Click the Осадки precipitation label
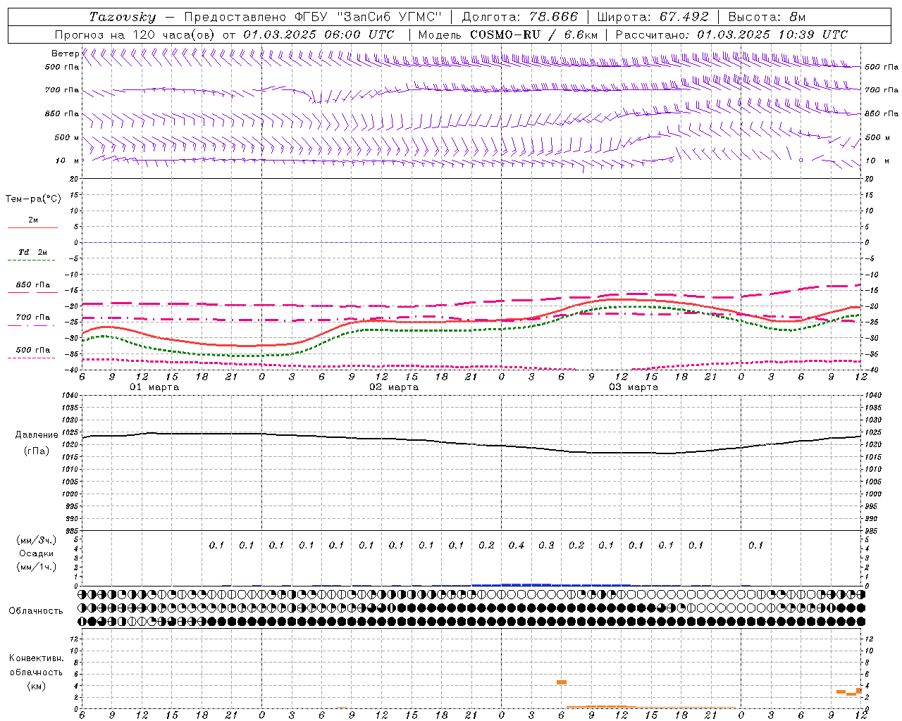Image resolution: width=902 pixels, height=721 pixels. (37, 553)
